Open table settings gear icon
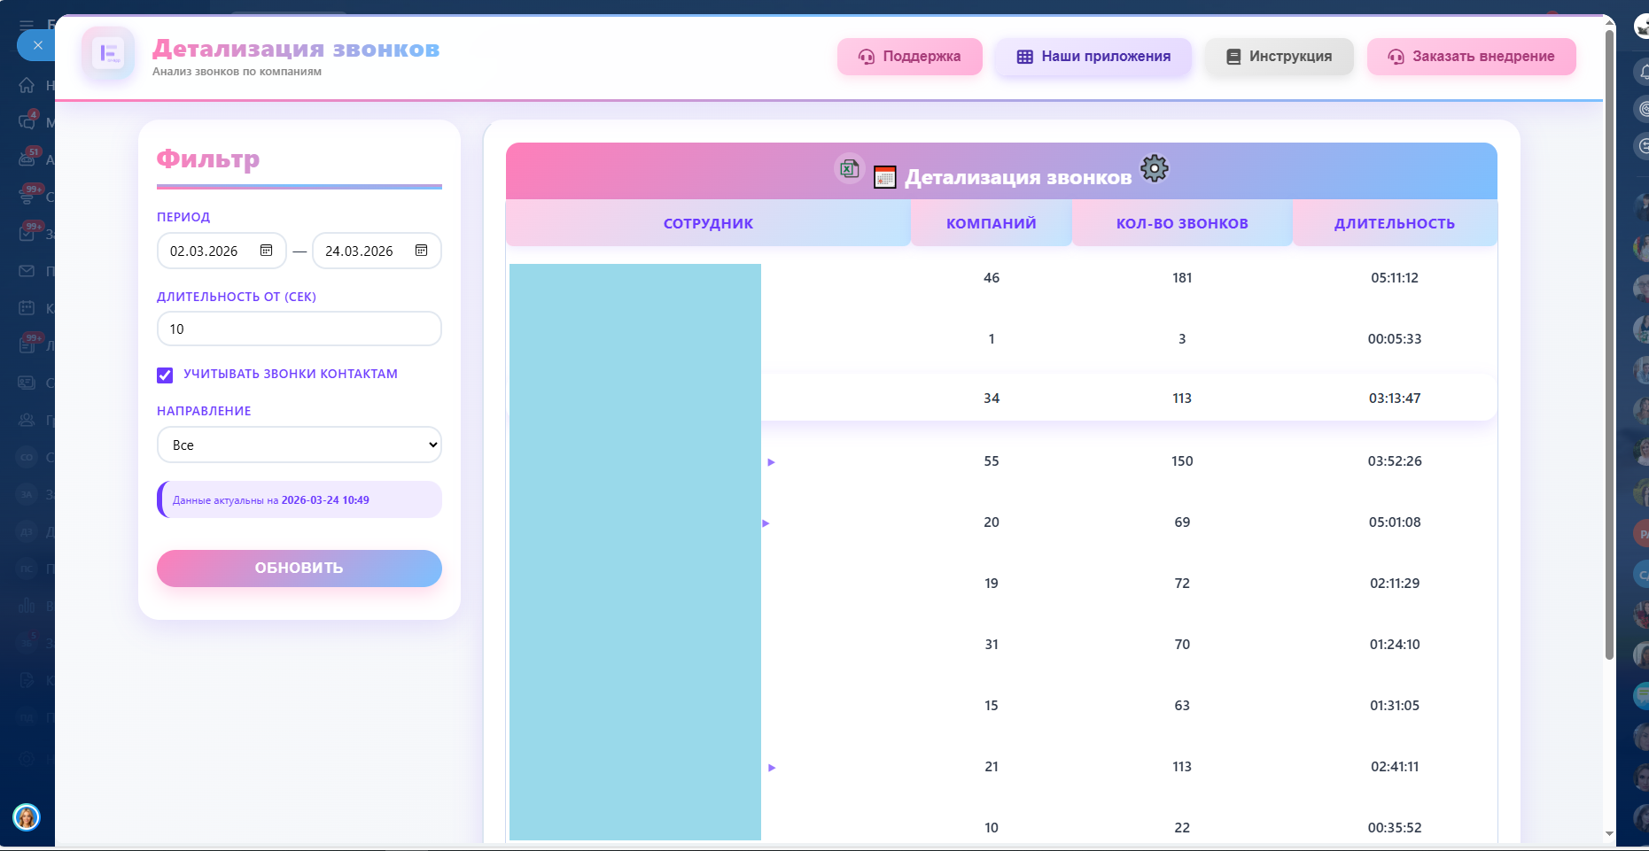 [1154, 167]
